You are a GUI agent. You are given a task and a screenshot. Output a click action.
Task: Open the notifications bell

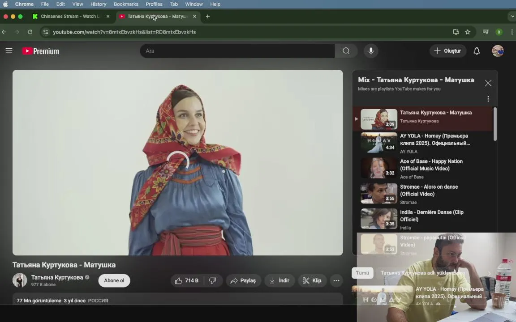(x=477, y=51)
